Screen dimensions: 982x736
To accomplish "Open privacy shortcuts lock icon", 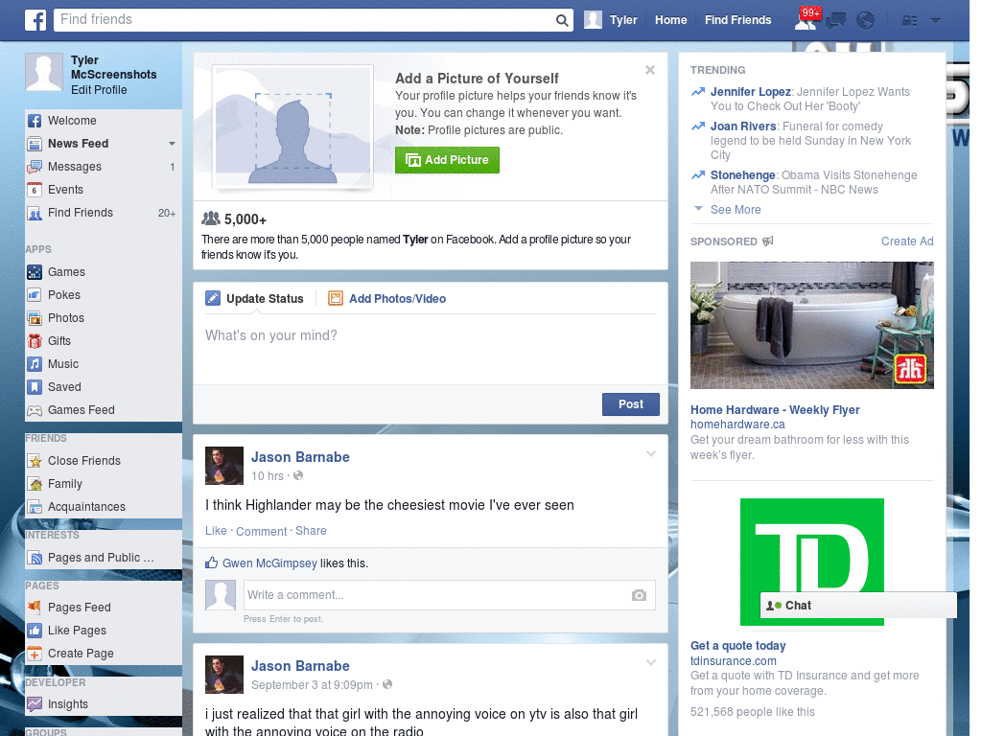I will (909, 21).
